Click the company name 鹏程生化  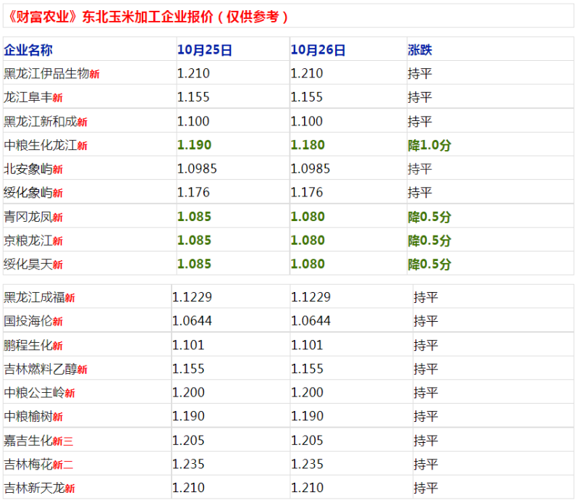(28, 345)
